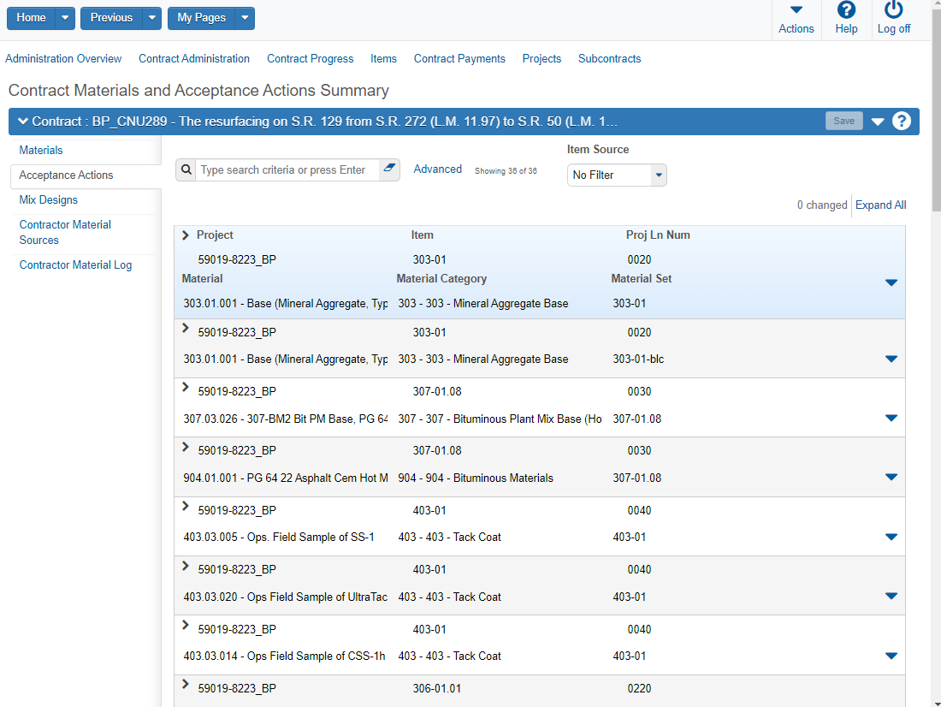941x707 pixels.
Task: Open contract header actions triangle menu
Action: point(878,122)
